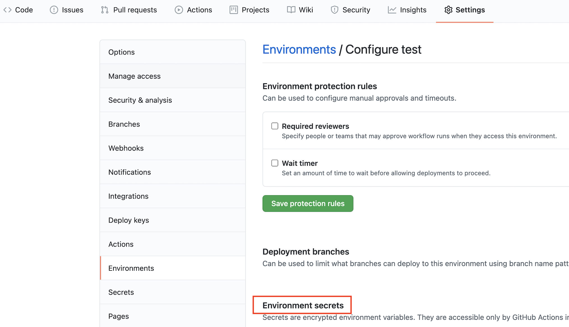Go to Branches settings
Screen dimensions: 569x327
(x=173, y=124)
